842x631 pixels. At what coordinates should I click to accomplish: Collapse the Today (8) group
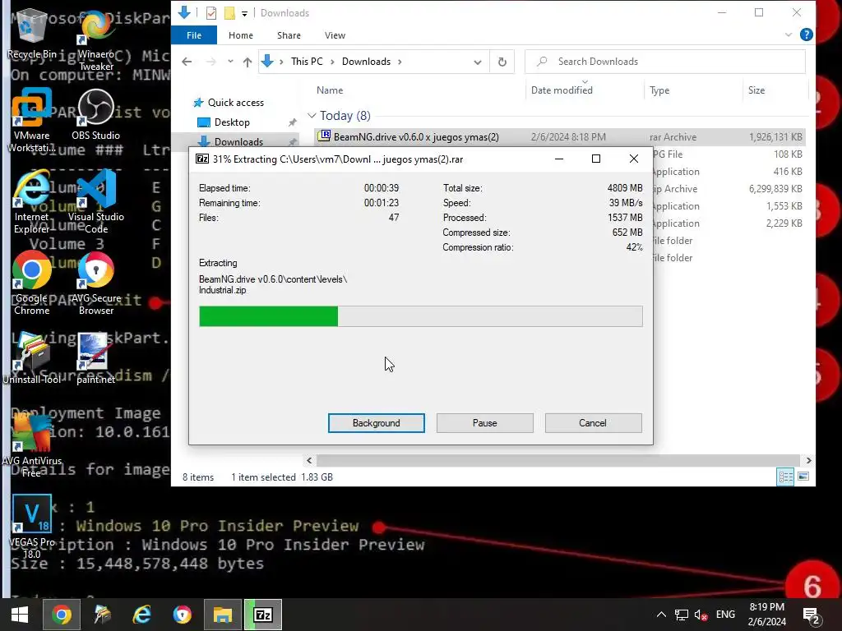click(312, 116)
